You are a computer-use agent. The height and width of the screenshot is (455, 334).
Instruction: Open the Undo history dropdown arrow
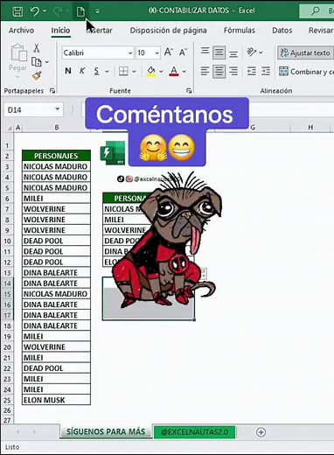(45, 11)
